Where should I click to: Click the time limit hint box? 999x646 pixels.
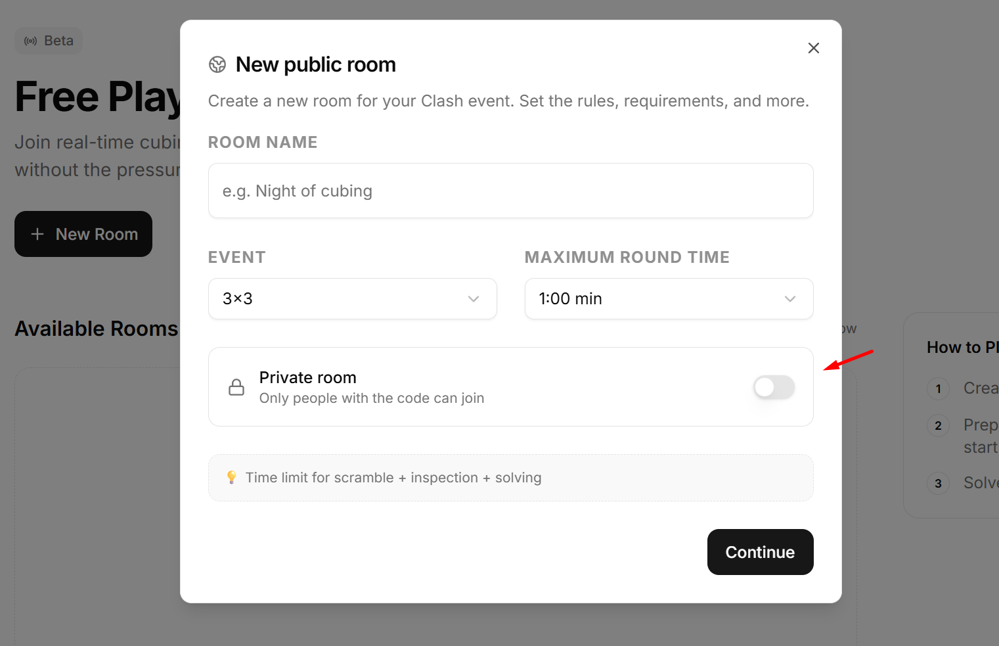tap(510, 478)
